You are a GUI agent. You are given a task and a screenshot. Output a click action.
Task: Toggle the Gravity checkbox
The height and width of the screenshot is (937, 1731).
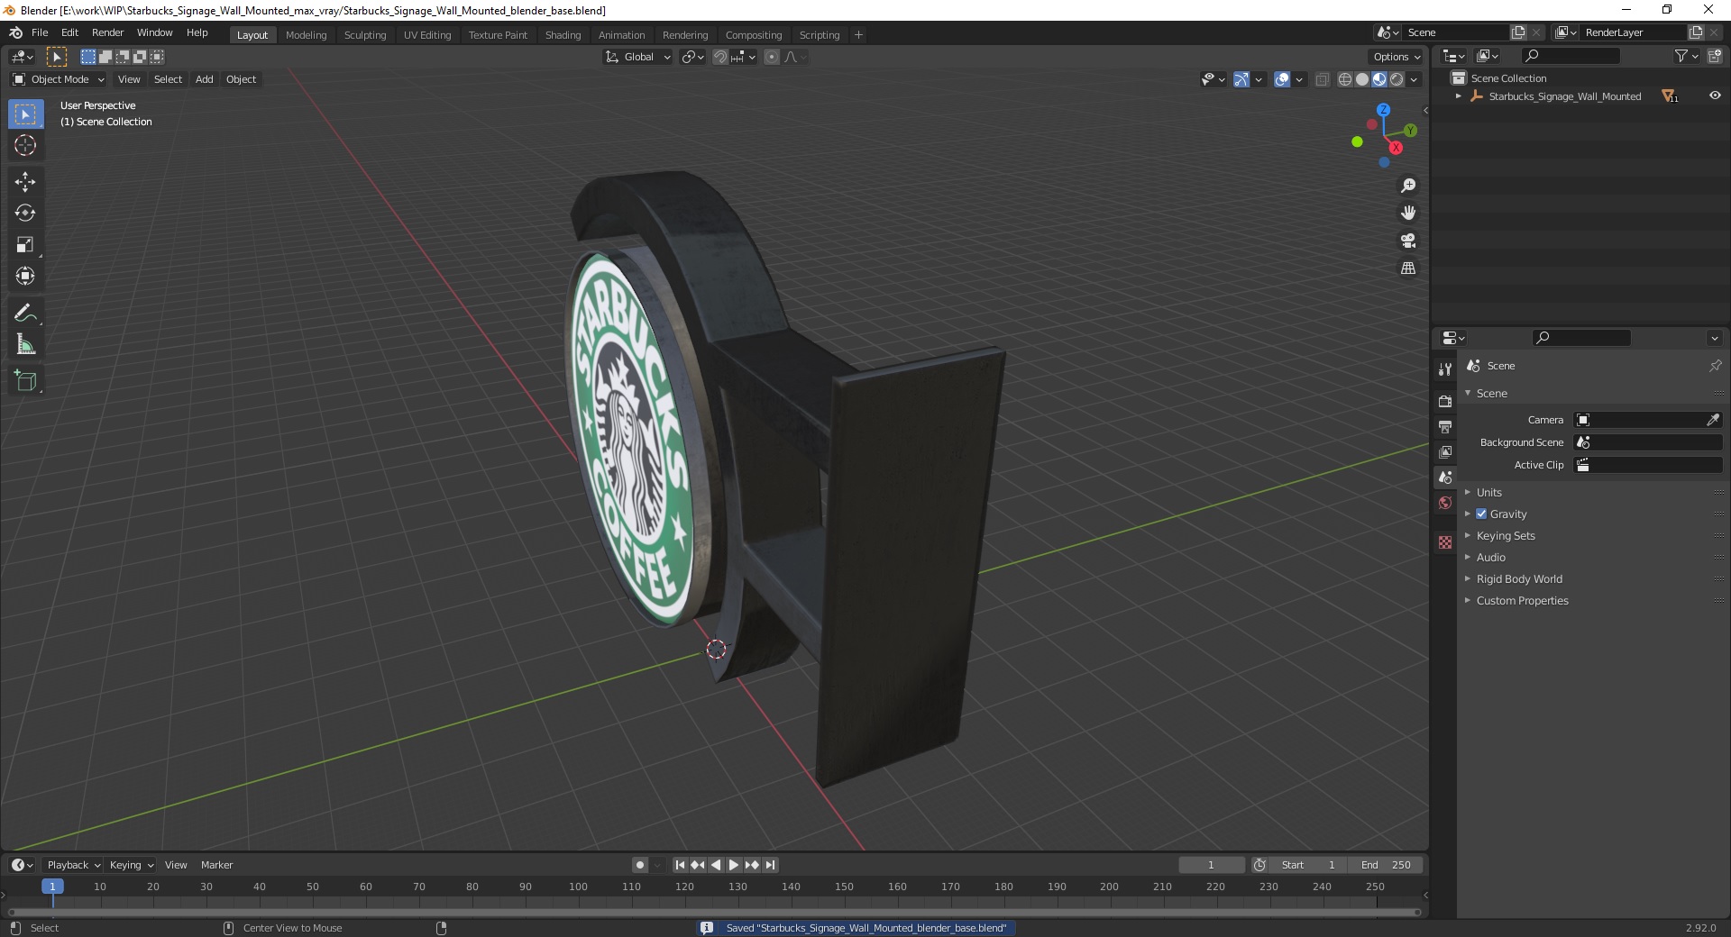(1481, 514)
